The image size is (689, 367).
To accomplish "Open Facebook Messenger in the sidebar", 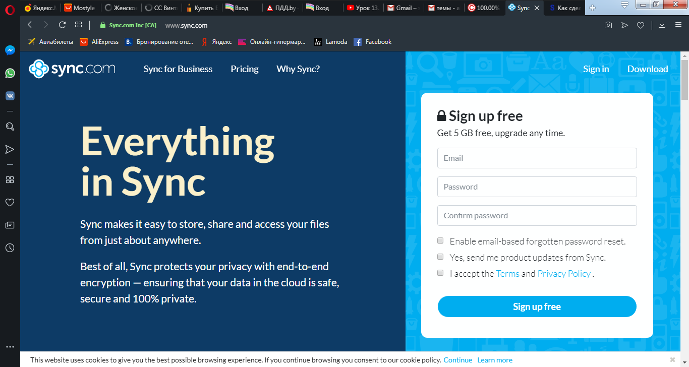I will 10,50.
